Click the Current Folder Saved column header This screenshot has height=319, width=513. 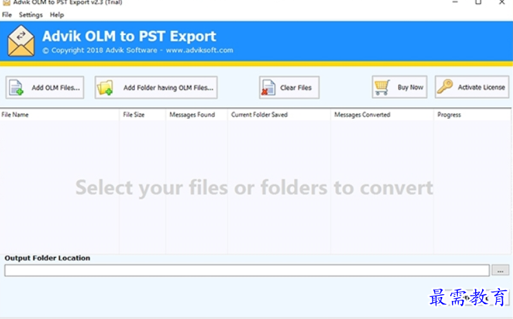(x=279, y=115)
